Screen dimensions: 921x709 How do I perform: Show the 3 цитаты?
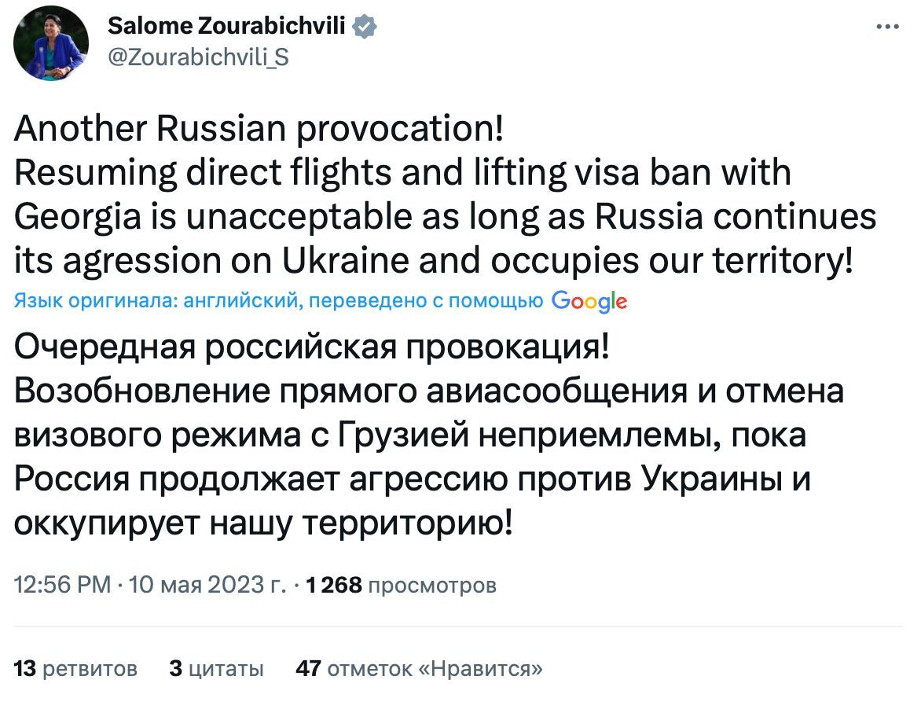pyautogui.click(x=217, y=669)
